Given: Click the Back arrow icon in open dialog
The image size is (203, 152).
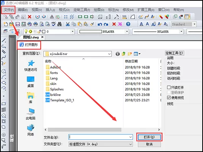Looking at the screenshot, I should [x=118, y=54].
